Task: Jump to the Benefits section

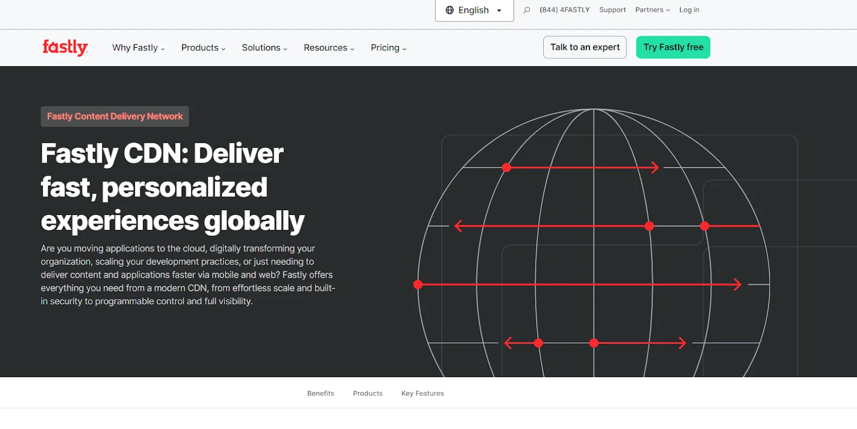Action: tap(320, 393)
